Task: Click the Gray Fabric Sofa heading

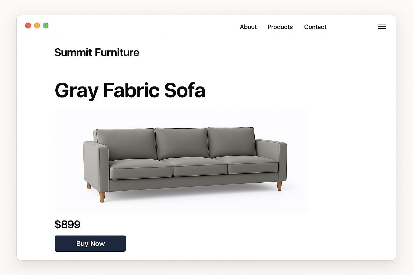Action: (130, 90)
